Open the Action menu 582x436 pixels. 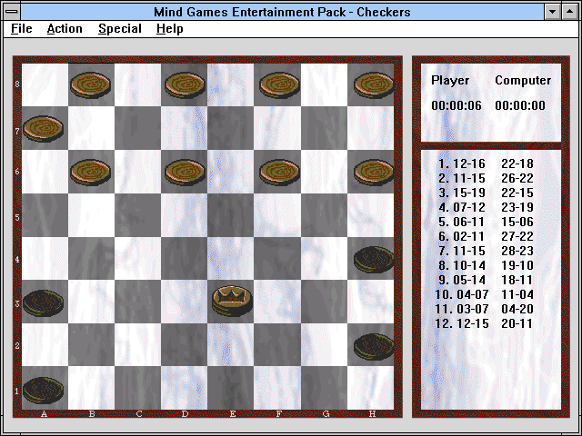click(65, 28)
